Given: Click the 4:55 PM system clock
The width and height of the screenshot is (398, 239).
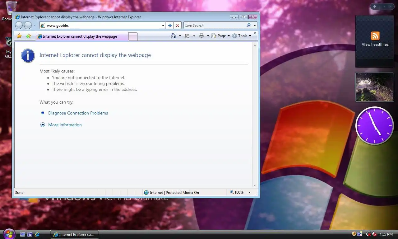Looking at the screenshot, I should pos(386,234).
